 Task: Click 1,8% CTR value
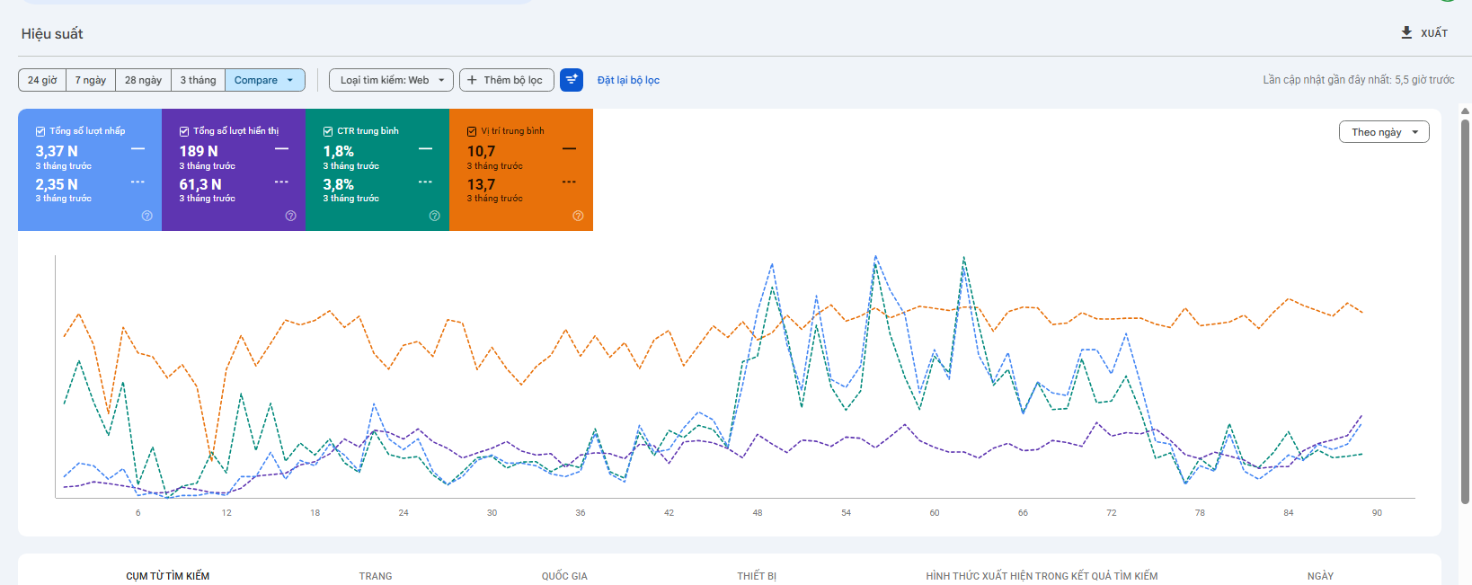pos(339,151)
